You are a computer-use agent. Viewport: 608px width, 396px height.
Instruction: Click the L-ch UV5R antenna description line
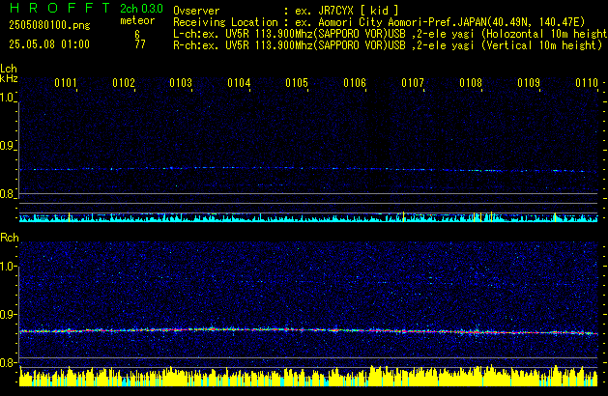point(391,34)
